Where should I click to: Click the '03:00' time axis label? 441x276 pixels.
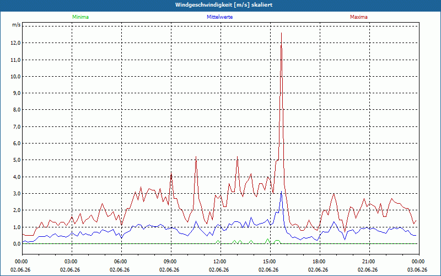72,262
